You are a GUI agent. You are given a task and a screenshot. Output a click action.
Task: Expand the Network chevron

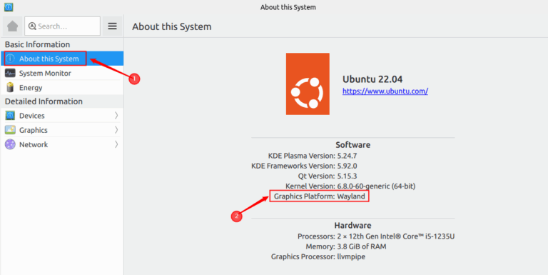point(116,144)
